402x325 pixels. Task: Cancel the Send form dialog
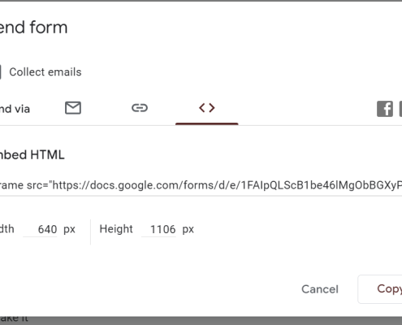click(320, 289)
